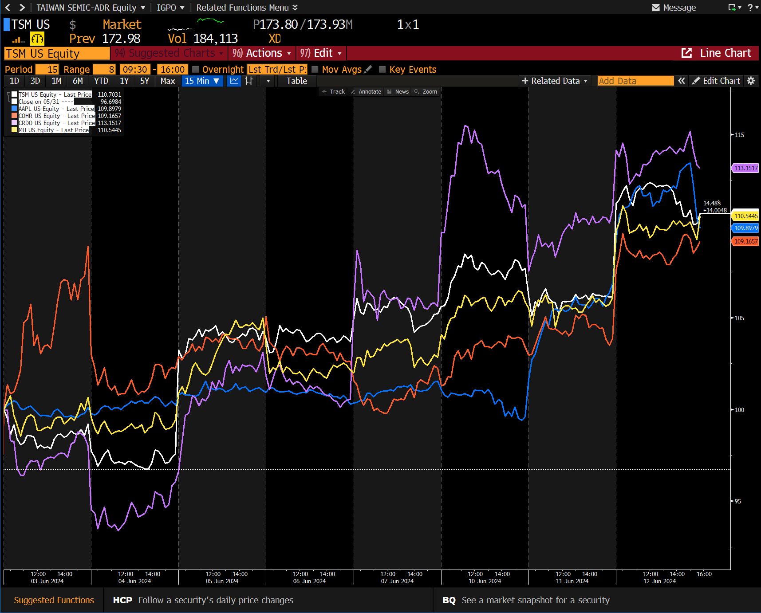Click the TSM US Equity security field
Screen dimensions: 761x613
pyautogui.click(x=57, y=53)
